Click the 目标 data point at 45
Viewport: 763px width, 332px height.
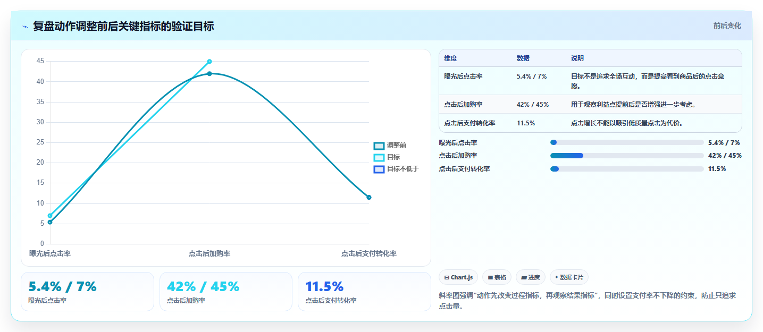pos(209,62)
